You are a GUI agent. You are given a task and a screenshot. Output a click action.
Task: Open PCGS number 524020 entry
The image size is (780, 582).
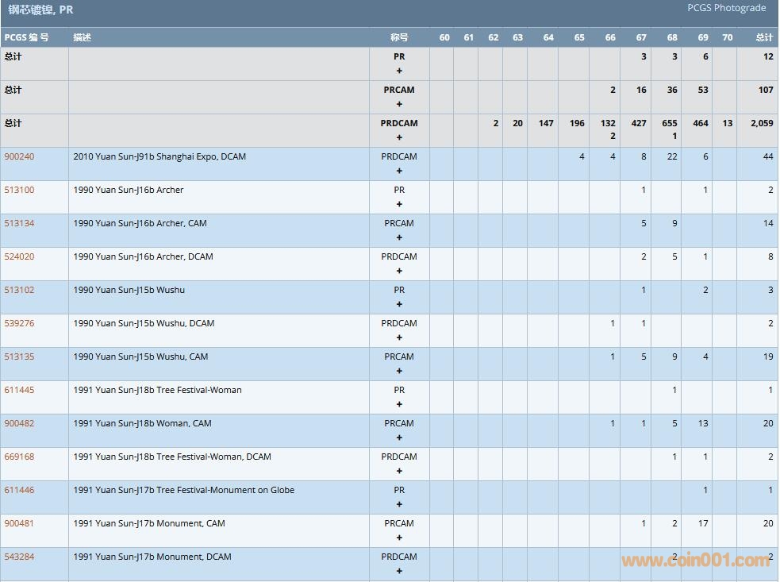(19, 256)
